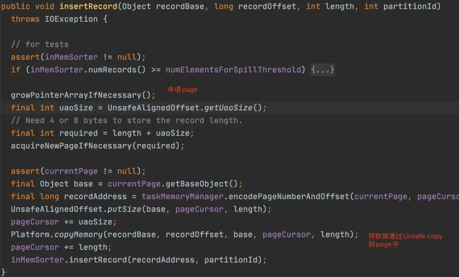
Task: Click the acquireNewPageIfNecessary call
Action: coord(71,146)
